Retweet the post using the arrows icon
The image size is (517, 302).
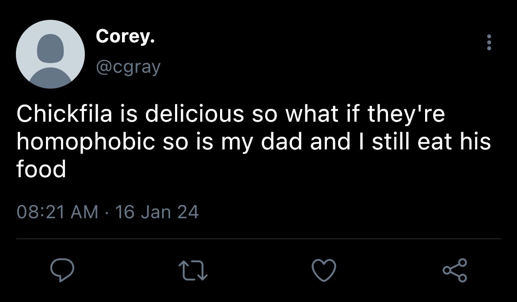pos(193,270)
